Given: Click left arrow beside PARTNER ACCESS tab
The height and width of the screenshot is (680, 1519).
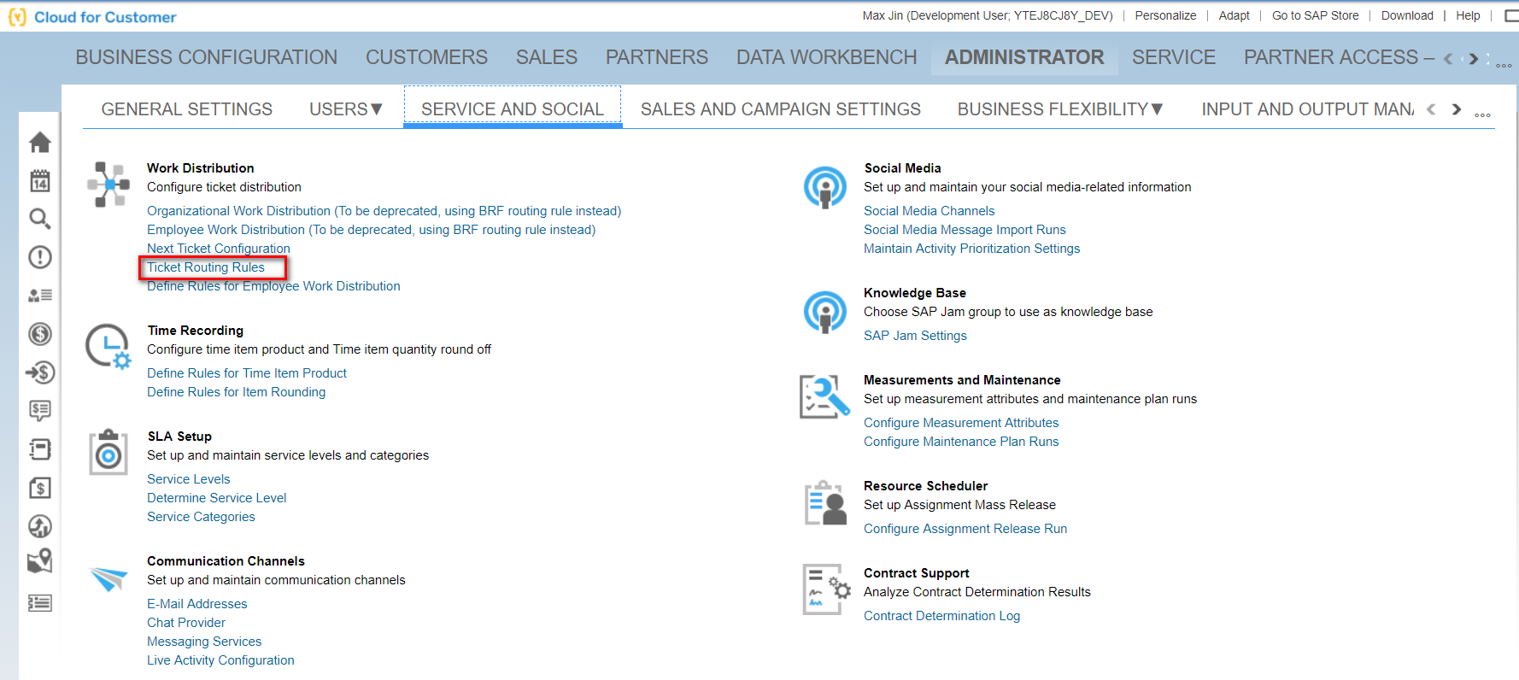Looking at the screenshot, I should [x=1448, y=59].
